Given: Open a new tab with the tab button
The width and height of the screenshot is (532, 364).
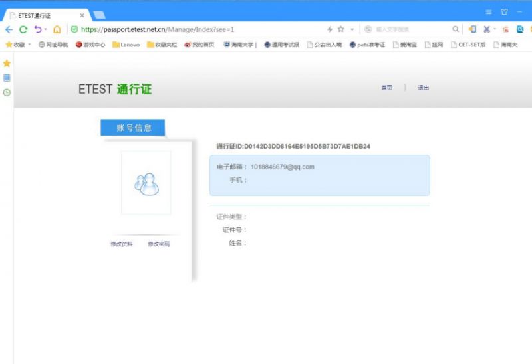Looking at the screenshot, I should point(99,15).
